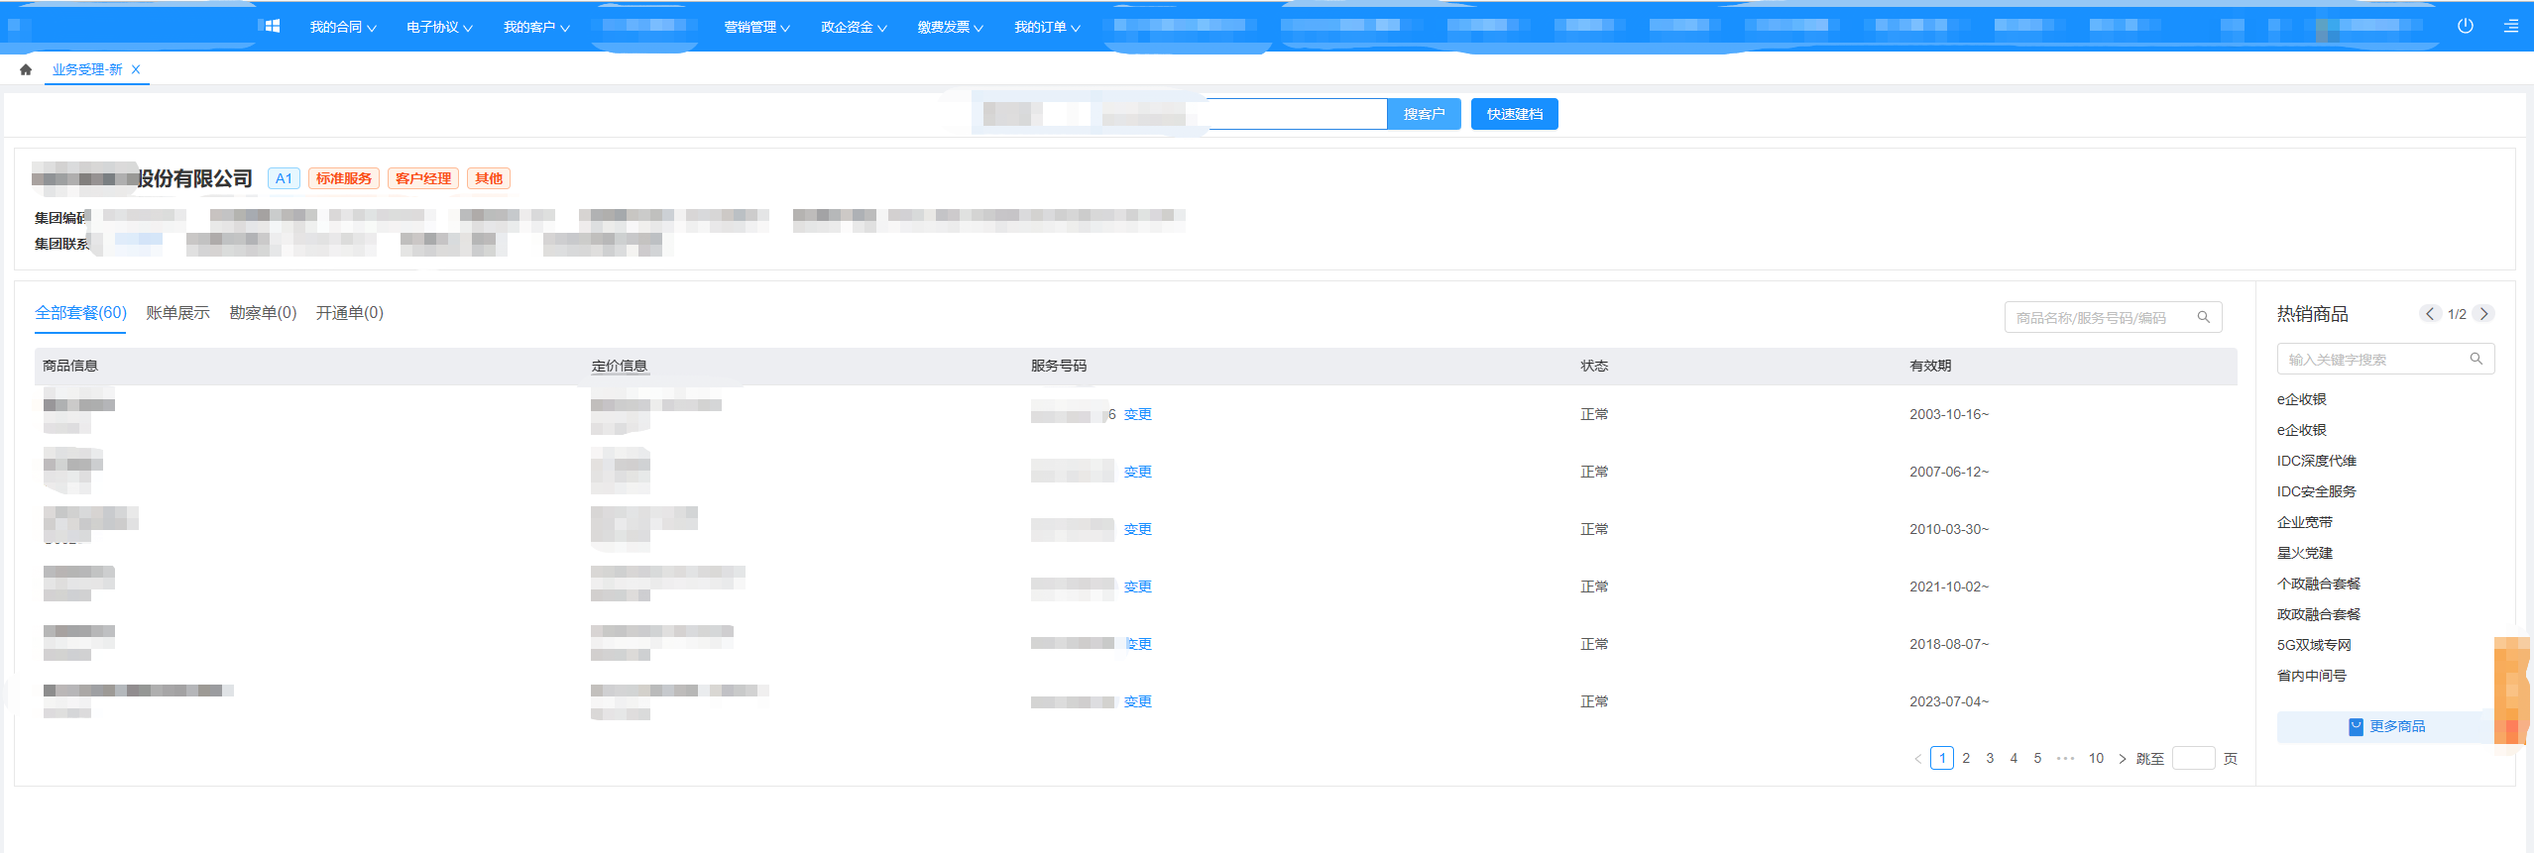Click 变更 link for 2007-06-12 row
Screen dimensions: 2534x853
(x=1137, y=472)
